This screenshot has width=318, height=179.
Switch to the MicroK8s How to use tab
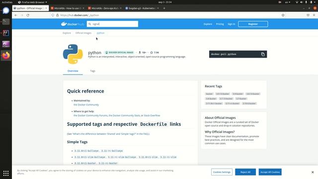tap(68, 8)
